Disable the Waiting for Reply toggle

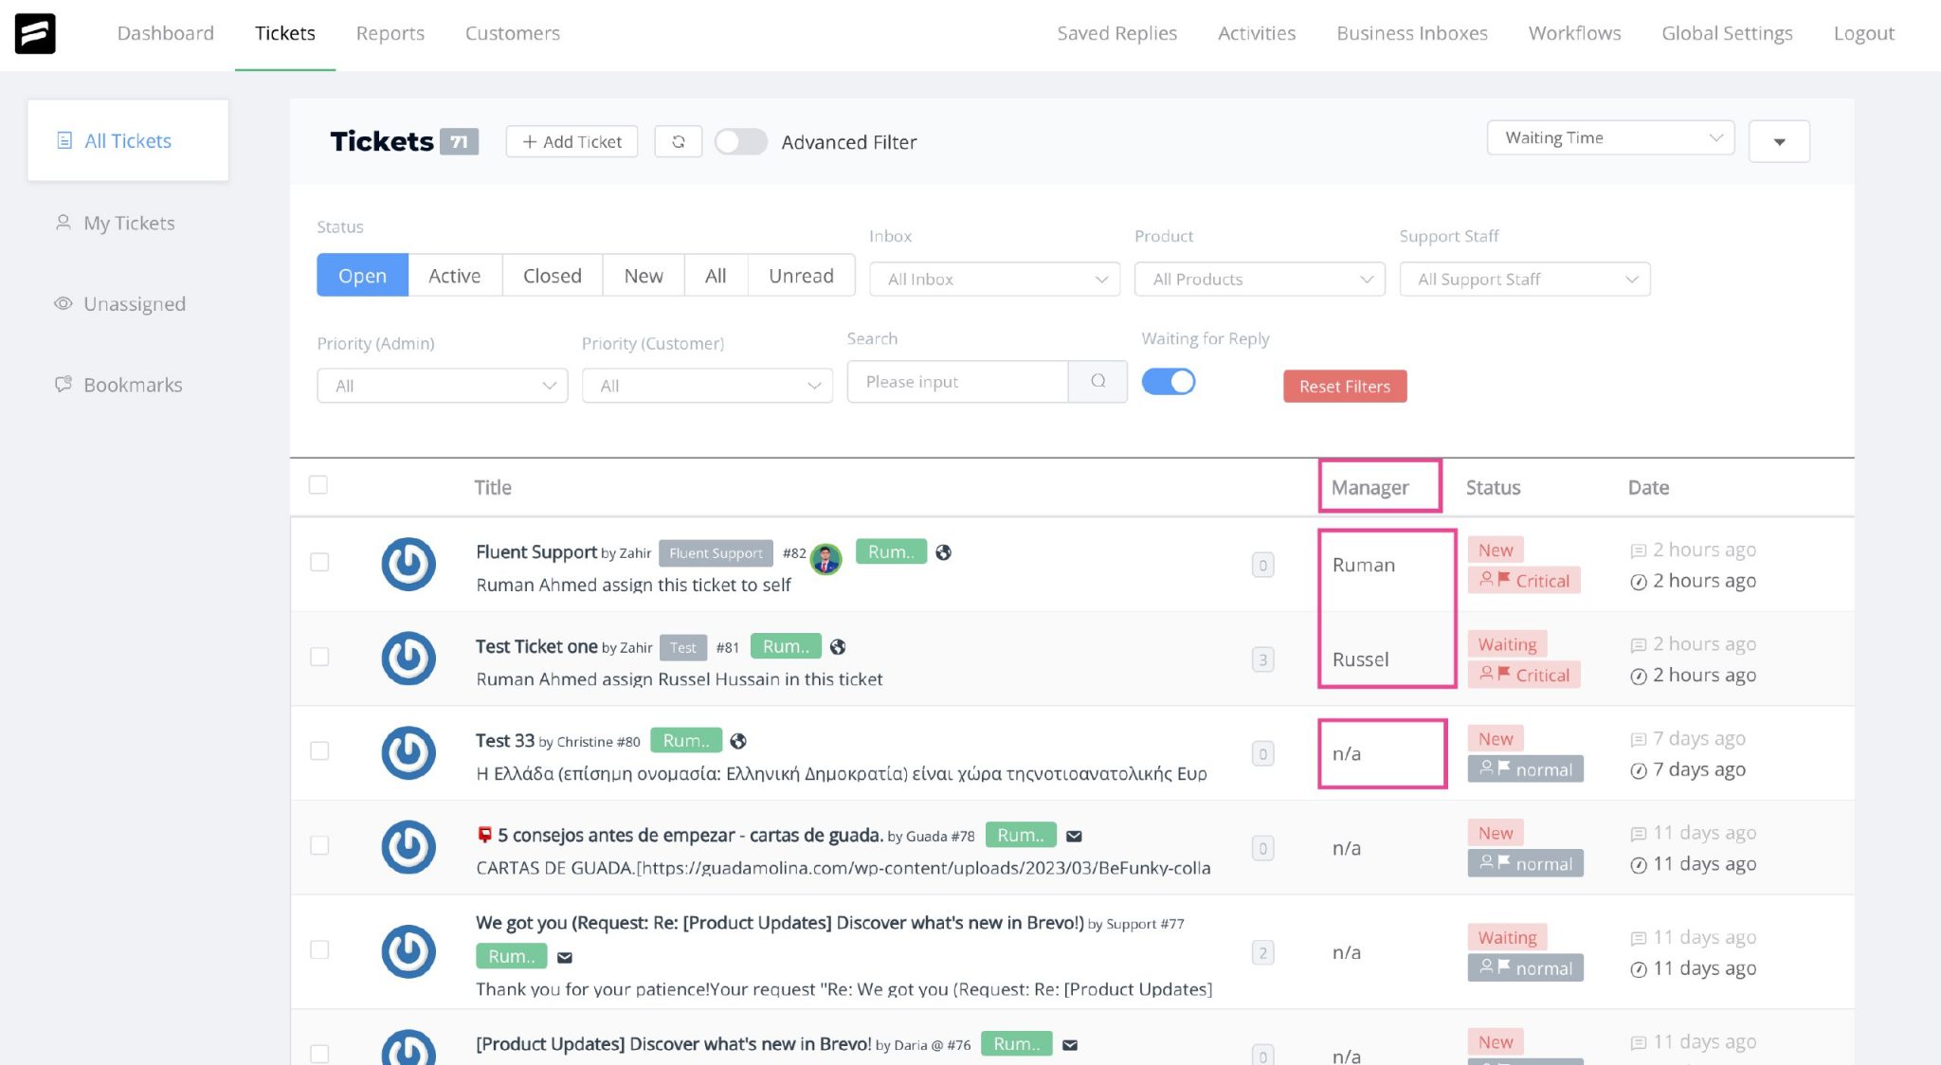click(1169, 381)
